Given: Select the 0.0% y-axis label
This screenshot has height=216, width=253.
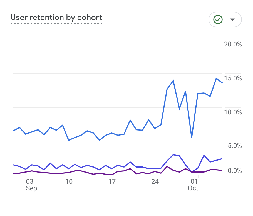Looking at the screenshot, I should pyautogui.click(x=234, y=171).
